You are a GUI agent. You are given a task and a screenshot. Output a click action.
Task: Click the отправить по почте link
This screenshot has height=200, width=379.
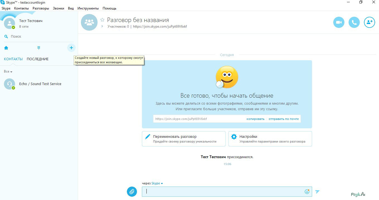click(x=283, y=119)
